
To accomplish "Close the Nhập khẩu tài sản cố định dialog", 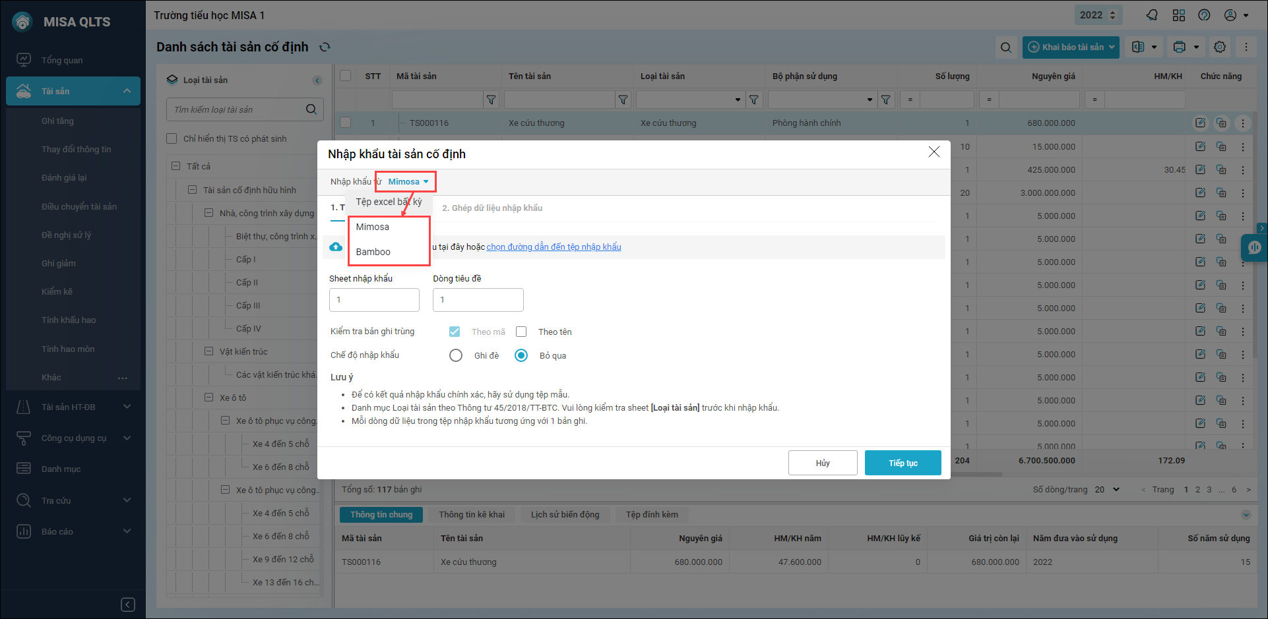I will [934, 152].
